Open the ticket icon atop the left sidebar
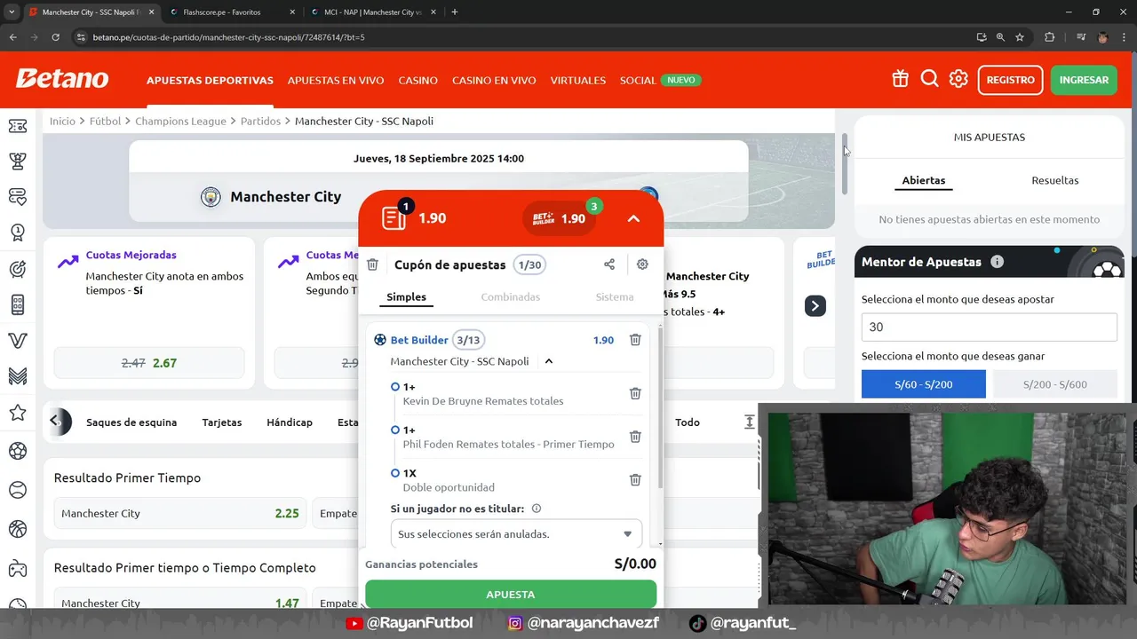 tap(18, 126)
